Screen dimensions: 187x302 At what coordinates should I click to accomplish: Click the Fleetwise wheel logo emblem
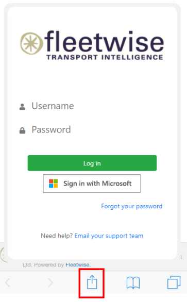point(31,43)
